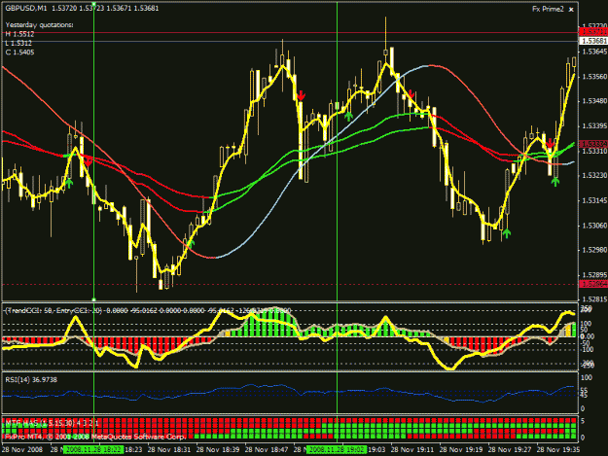Click the "28 Nov 18:47" time axis label

[x=267, y=450]
